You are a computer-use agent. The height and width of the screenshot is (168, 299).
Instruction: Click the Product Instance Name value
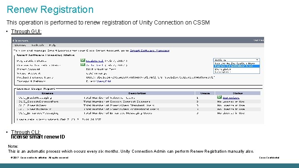[x=150, y=77]
